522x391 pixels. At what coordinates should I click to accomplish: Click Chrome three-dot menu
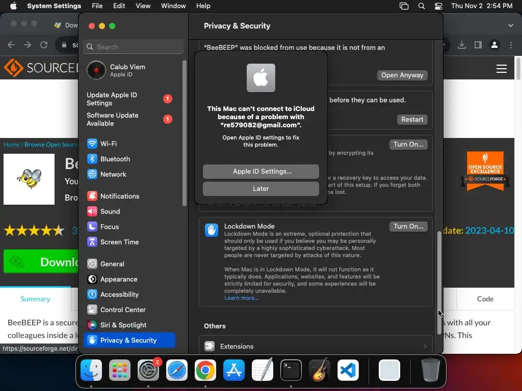click(511, 45)
